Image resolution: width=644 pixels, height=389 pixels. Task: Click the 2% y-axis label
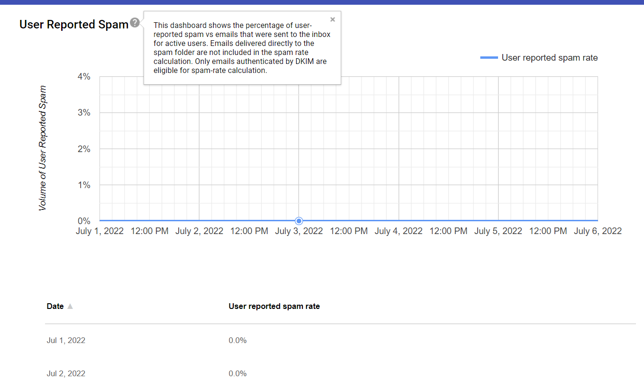(x=84, y=149)
